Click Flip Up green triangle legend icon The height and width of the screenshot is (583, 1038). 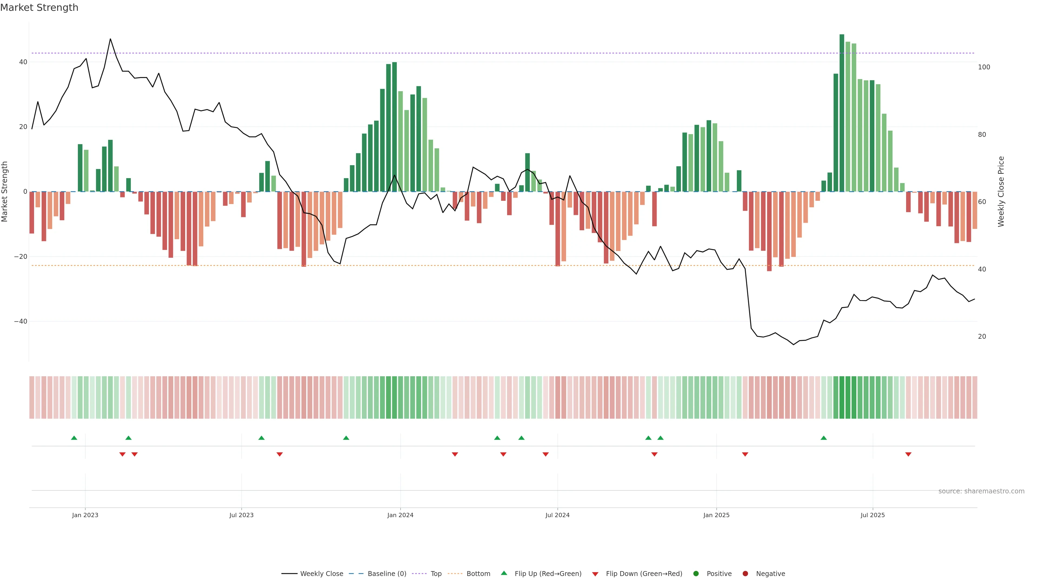pyautogui.click(x=504, y=573)
